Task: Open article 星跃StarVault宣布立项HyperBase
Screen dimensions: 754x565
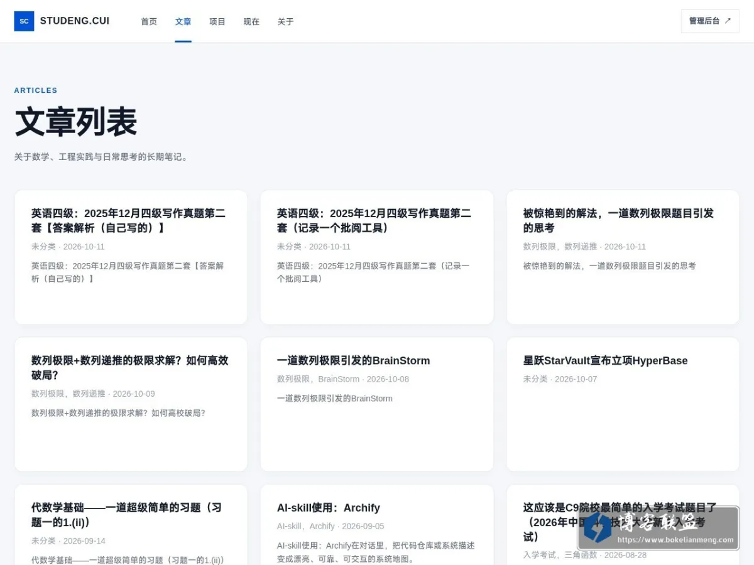Action: pyautogui.click(x=605, y=360)
